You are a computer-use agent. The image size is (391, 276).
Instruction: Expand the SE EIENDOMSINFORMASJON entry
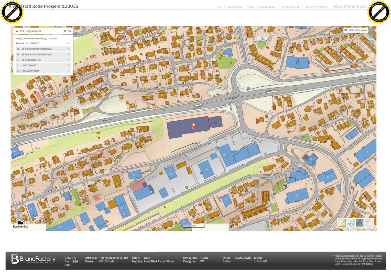point(69,49)
